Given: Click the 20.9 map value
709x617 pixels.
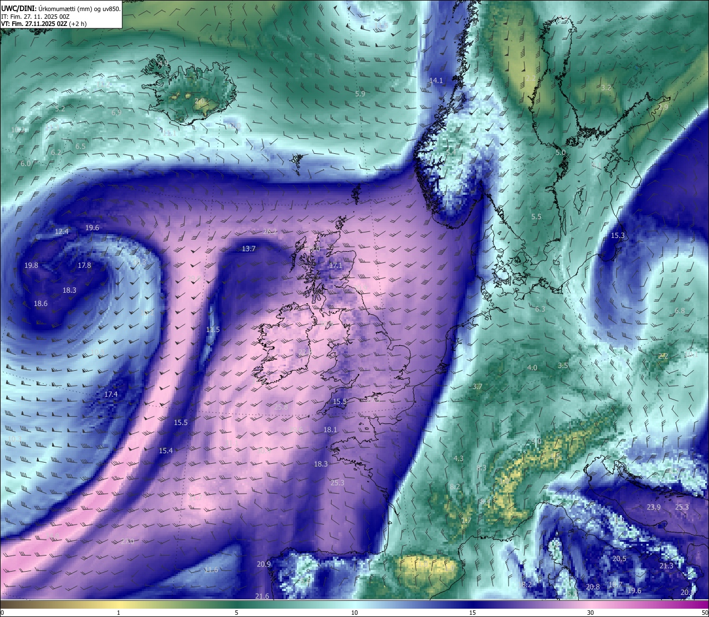Looking at the screenshot, I should point(264,564).
